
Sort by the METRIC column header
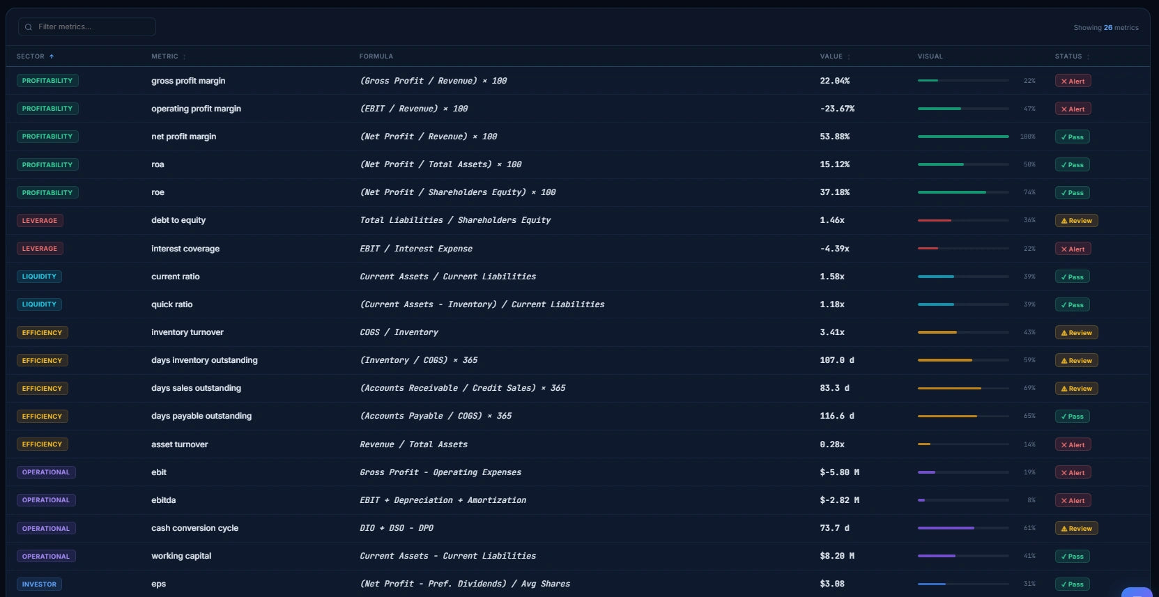pyautogui.click(x=169, y=56)
